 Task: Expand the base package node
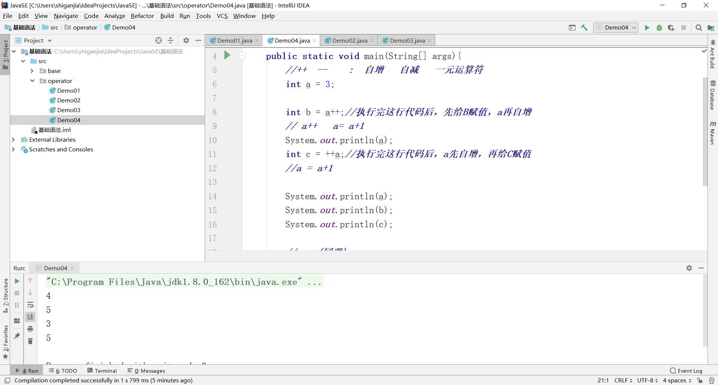point(32,71)
